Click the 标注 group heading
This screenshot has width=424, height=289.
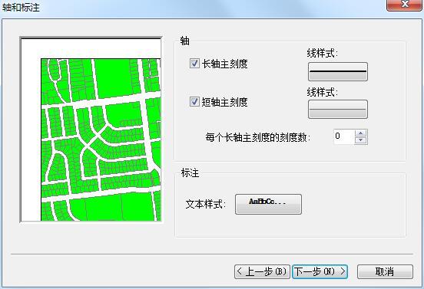point(190,173)
